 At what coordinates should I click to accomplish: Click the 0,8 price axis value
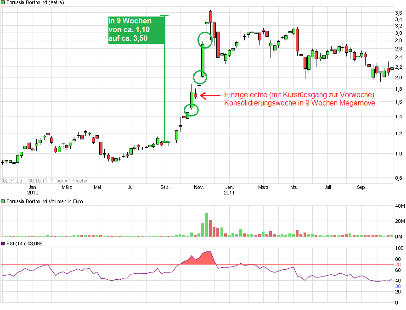(x=399, y=178)
